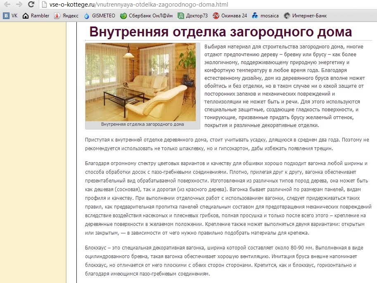Click the mosaica favicon
This screenshot has width=377, height=283.
pos(255,16)
